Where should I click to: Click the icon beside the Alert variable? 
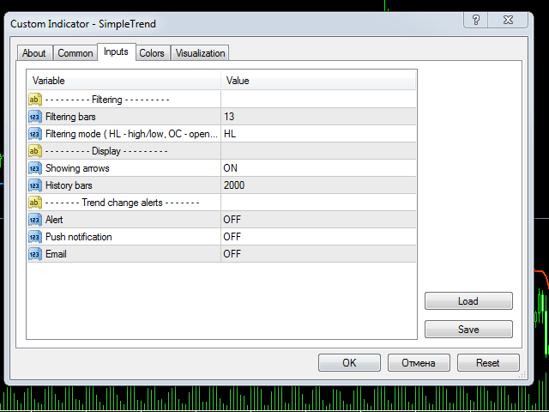[35, 220]
